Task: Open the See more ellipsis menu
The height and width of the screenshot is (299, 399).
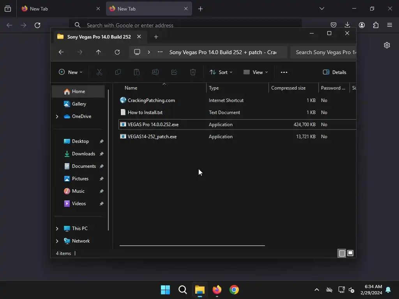Action: click(284, 72)
